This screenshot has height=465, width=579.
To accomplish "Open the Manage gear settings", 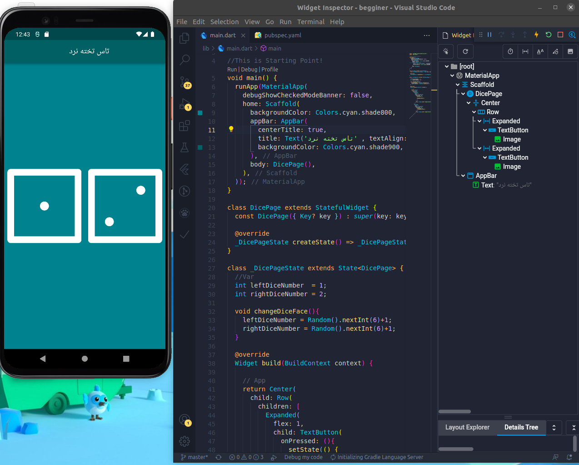I will (x=185, y=441).
